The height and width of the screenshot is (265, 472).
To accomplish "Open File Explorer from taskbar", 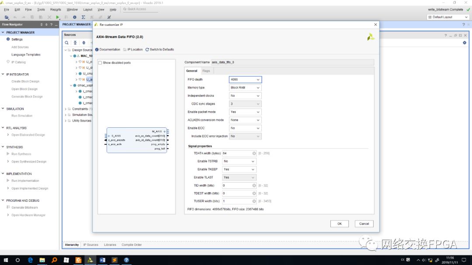I will click(x=42, y=260).
